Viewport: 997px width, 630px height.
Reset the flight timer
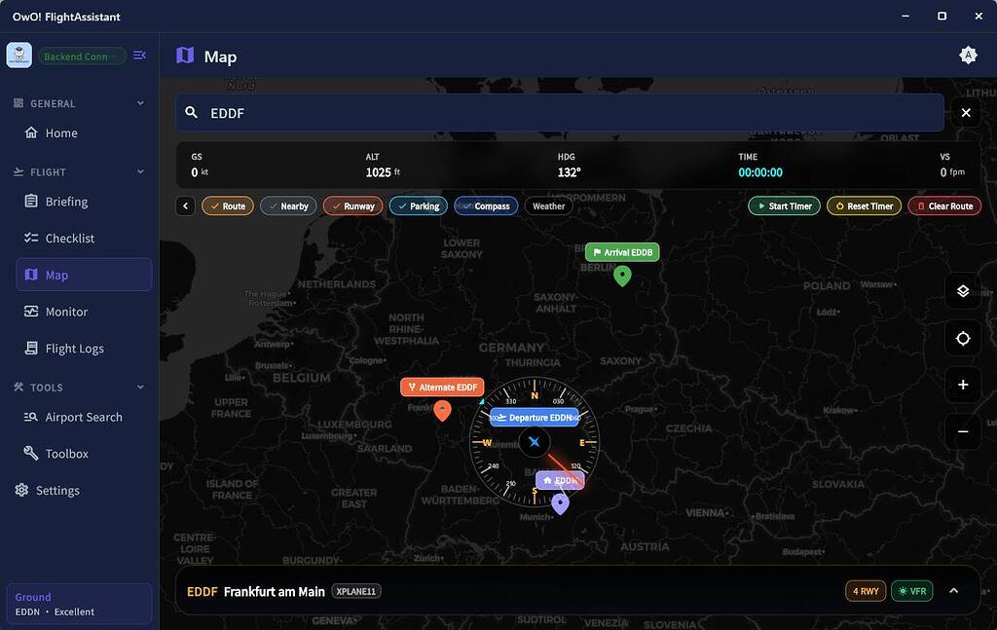pyautogui.click(x=865, y=206)
